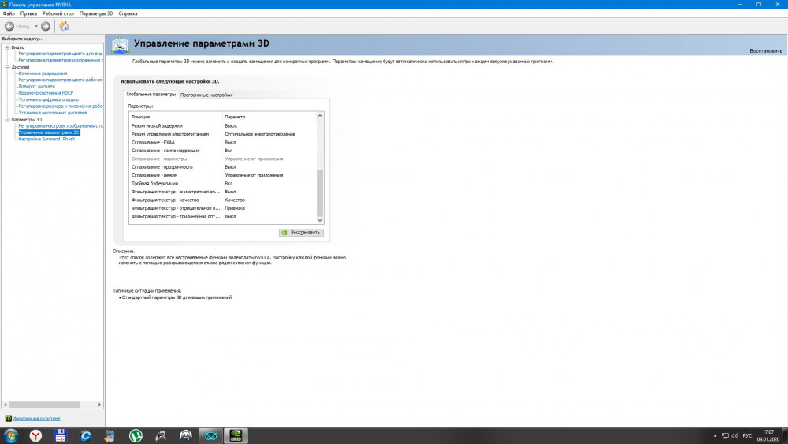Click settings list scroll down arrow

320,220
